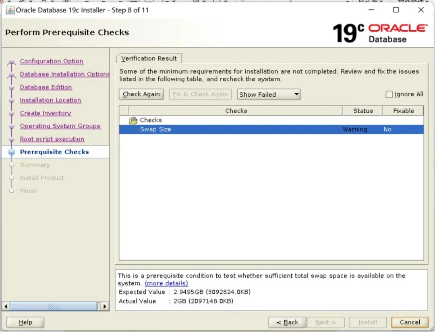This screenshot has height=332, width=435.
Task: Click the Checks column header
Action: point(236,111)
